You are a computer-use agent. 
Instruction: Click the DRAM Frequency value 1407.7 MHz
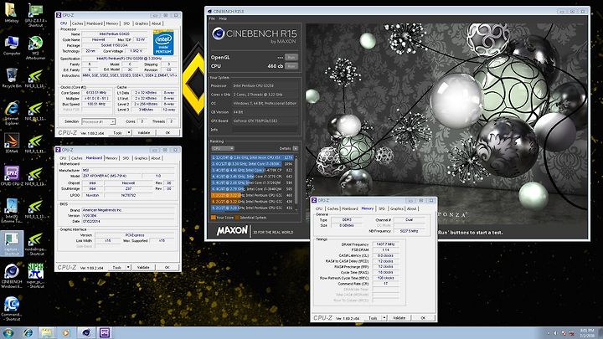tap(385, 244)
